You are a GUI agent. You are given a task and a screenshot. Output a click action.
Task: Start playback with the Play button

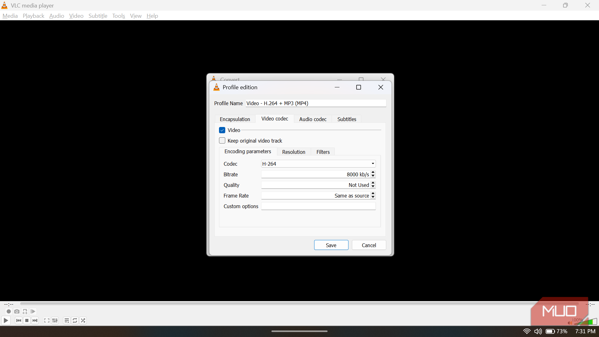pos(6,320)
